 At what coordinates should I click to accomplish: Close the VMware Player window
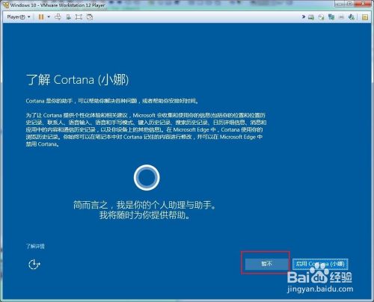coord(363,4)
